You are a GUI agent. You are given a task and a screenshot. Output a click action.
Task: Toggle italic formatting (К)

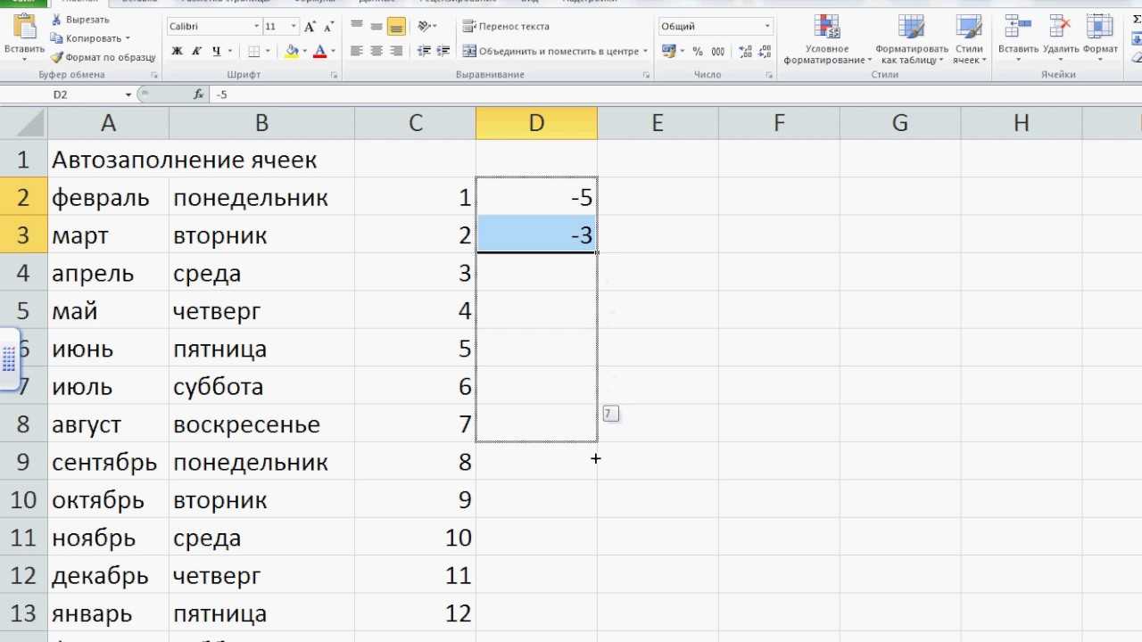click(x=196, y=50)
